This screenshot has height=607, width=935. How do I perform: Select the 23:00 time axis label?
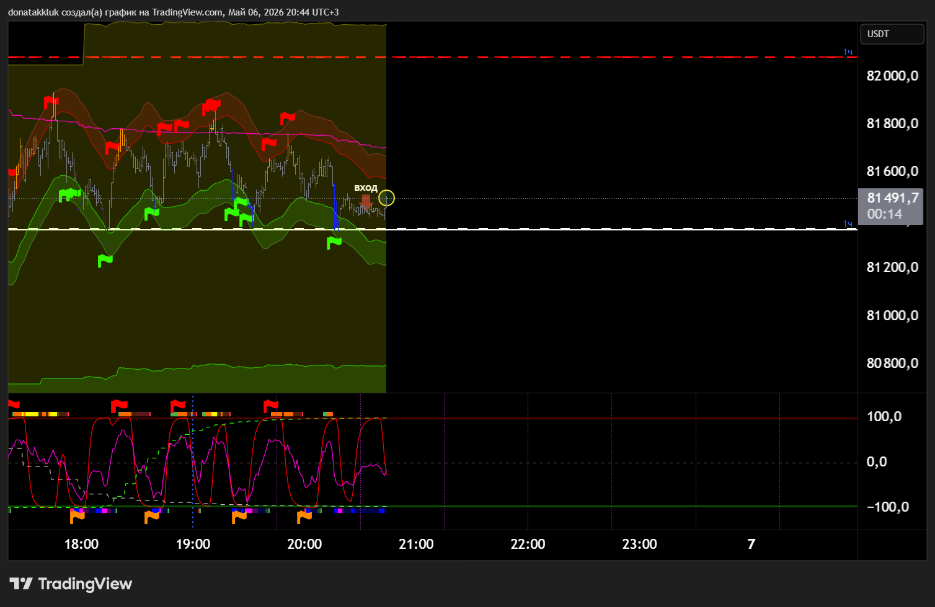639,544
